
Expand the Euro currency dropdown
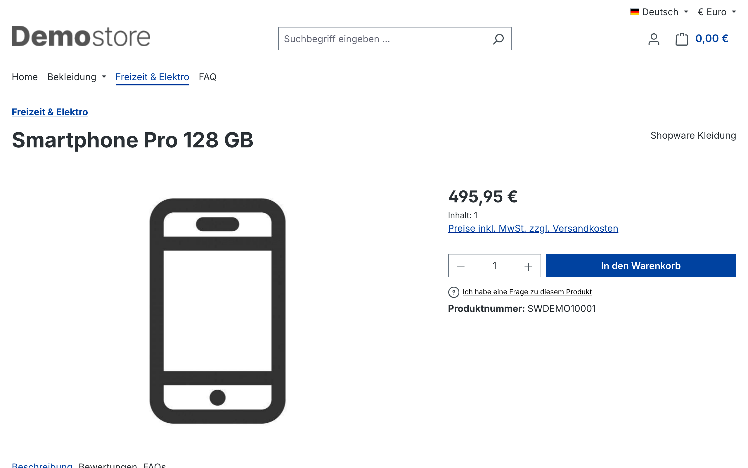pyautogui.click(x=717, y=12)
